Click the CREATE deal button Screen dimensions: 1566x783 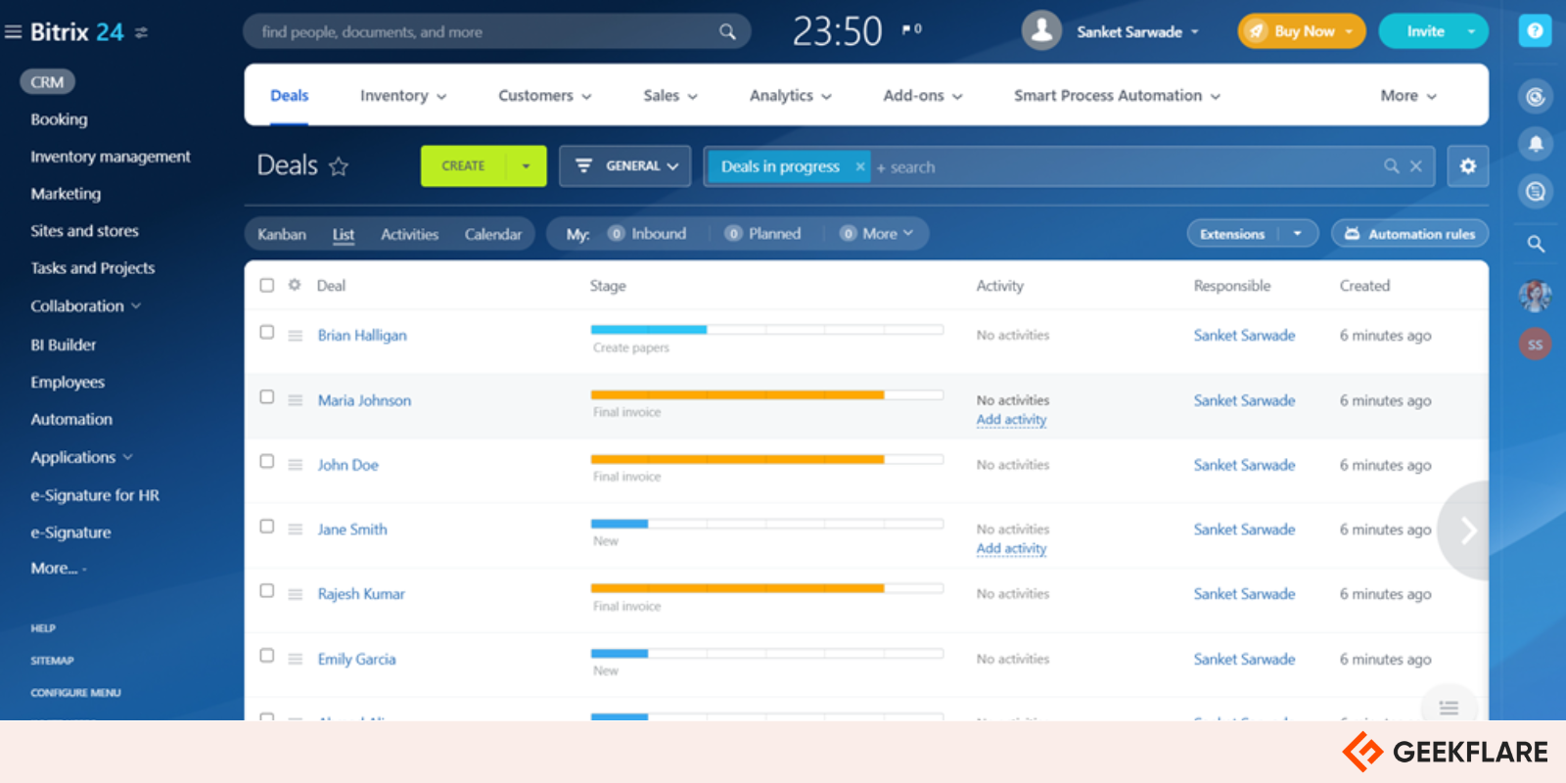click(x=464, y=166)
